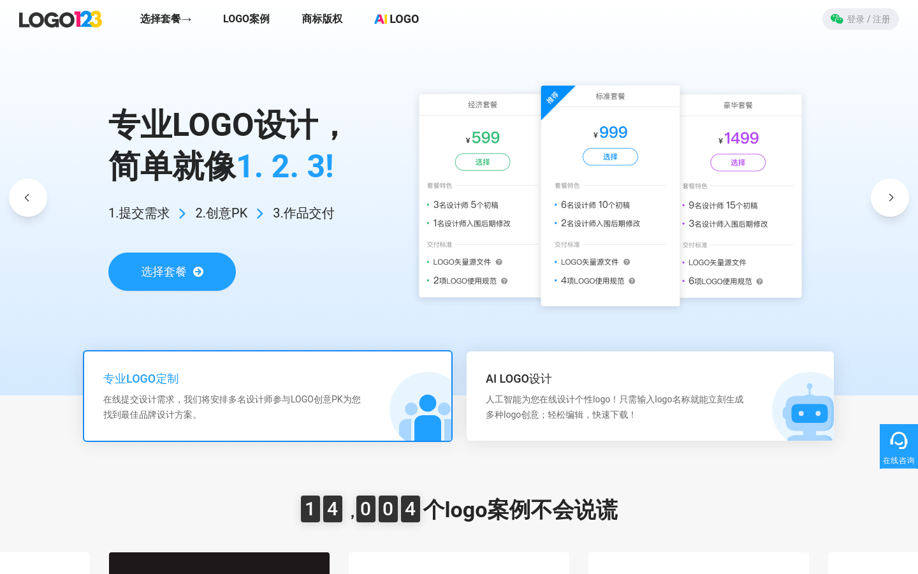The width and height of the screenshot is (918, 574).
Task: Open the 选择套餐 navigation menu
Action: (x=166, y=19)
